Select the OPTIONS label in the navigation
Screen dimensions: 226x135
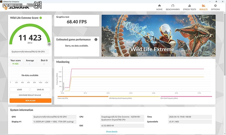tap(215, 9)
